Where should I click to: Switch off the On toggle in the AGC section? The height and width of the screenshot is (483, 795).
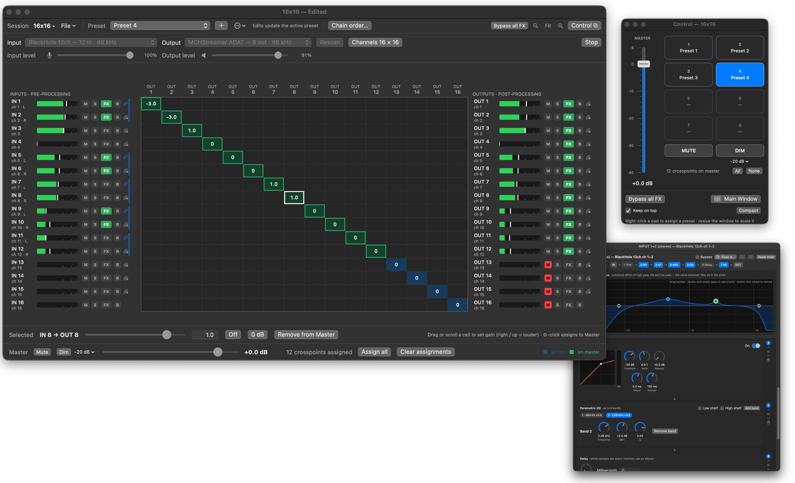coord(756,345)
